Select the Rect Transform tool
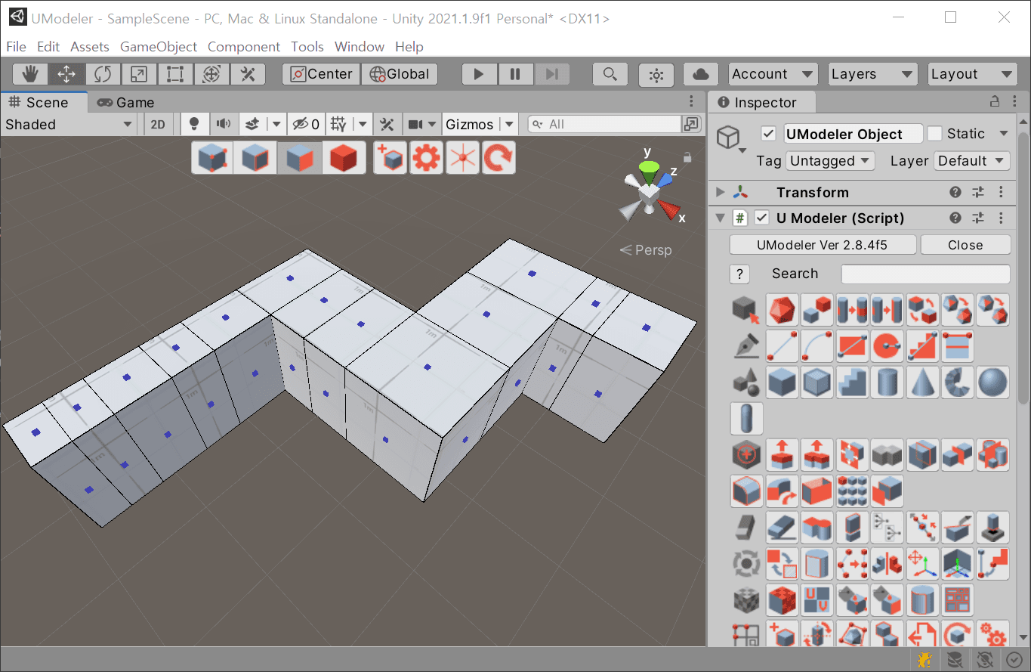 pos(175,74)
